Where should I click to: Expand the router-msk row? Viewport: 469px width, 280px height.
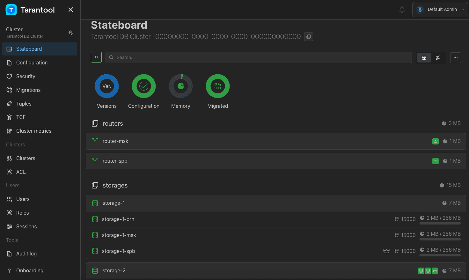tap(276, 141)
